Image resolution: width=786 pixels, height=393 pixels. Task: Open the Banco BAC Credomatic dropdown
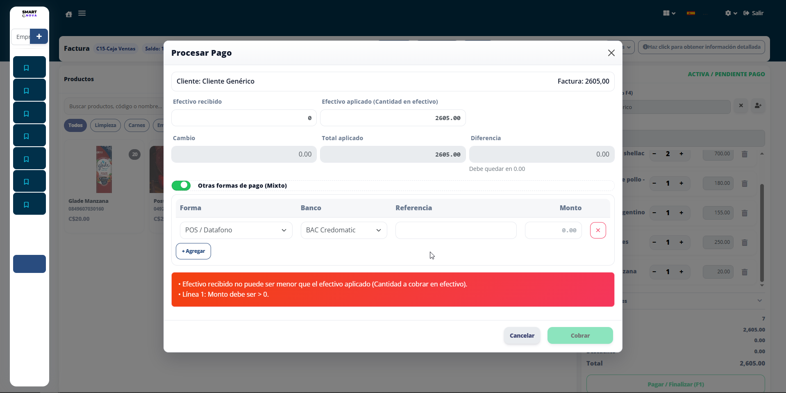tap(343, 230)
